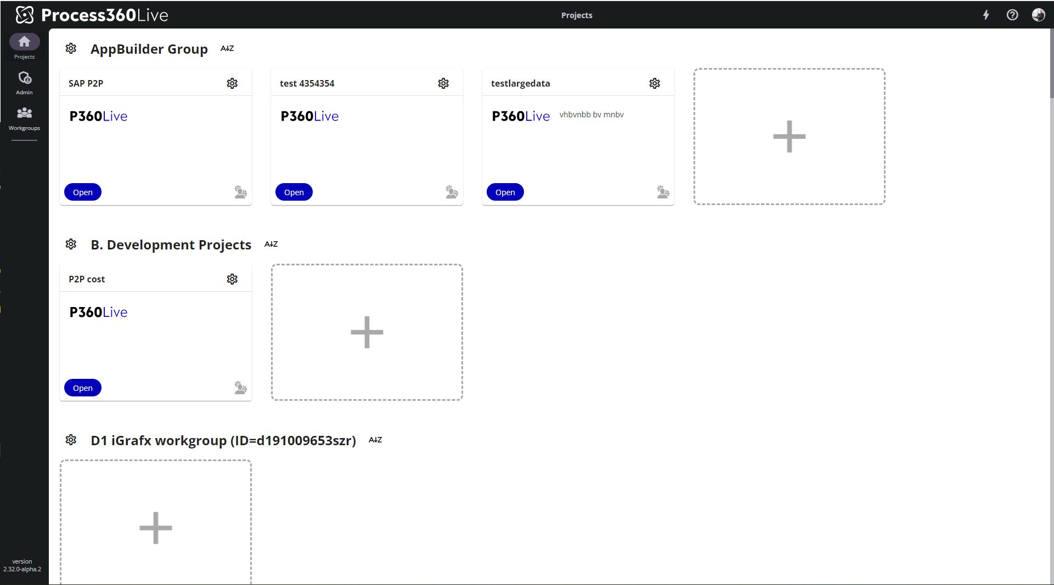Manage users for SAP P2P project
The width and height of the screenshot is (1054, 585).
point(240,192)
